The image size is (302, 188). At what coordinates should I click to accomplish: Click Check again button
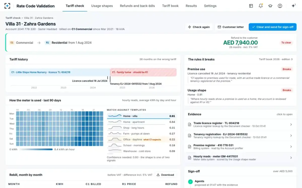point(199,27)
